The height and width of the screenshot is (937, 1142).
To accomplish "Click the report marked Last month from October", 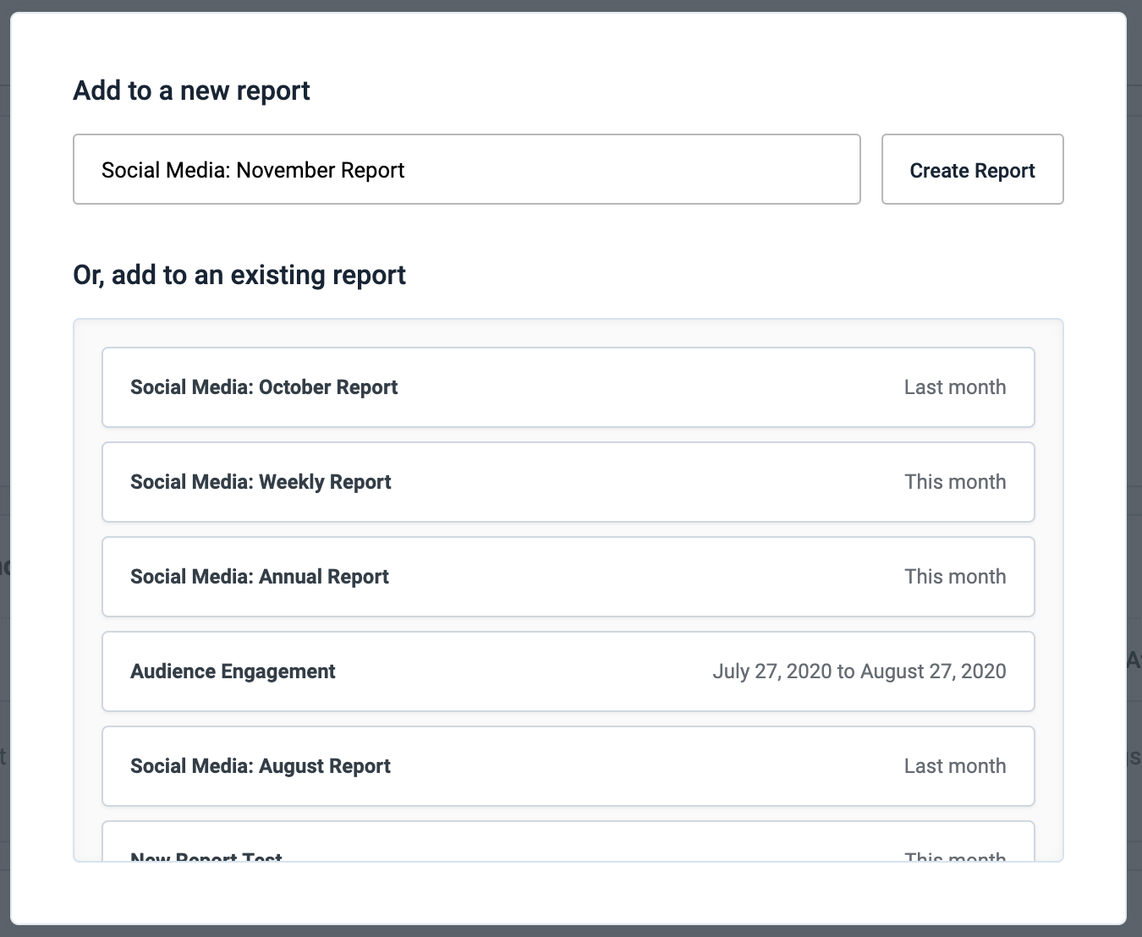I will (x=568, y=387).
